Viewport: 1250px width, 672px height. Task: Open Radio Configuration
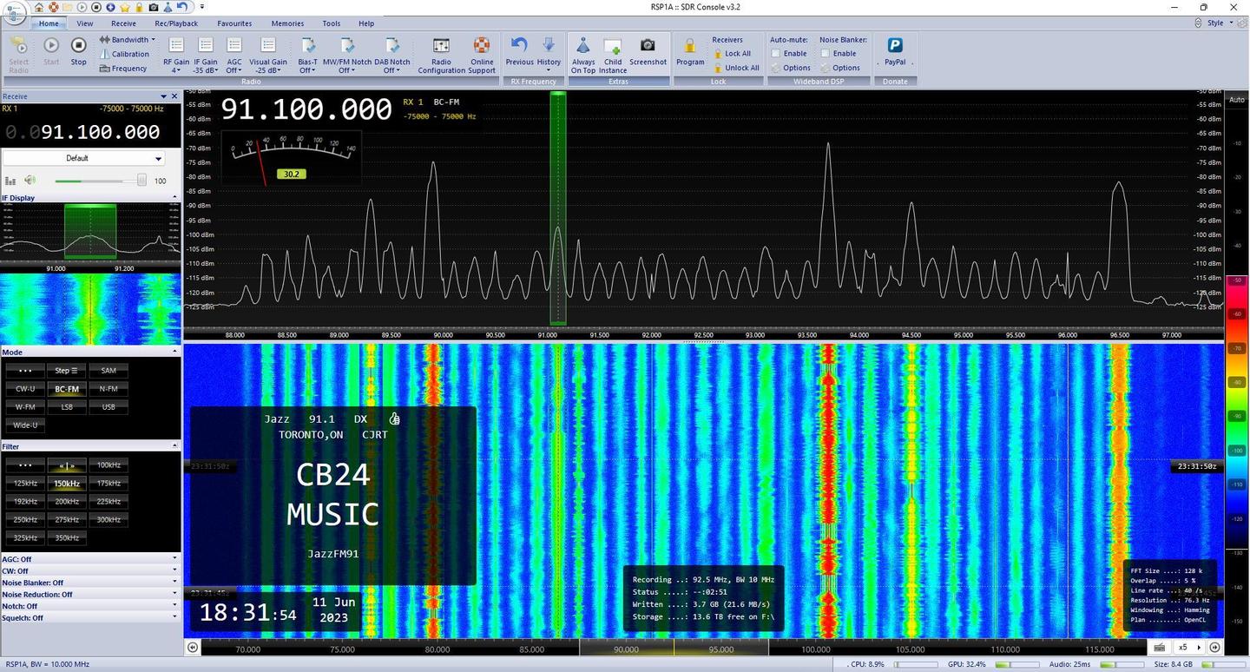[x=441, y=55]
